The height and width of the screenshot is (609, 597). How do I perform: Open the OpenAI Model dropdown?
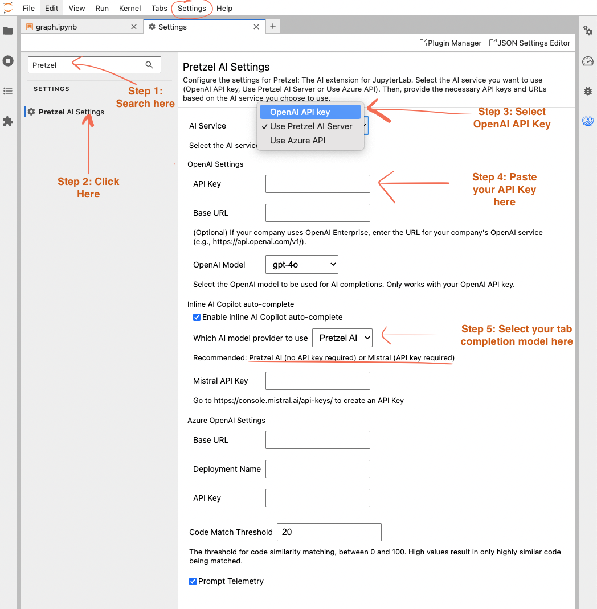(301, 265)
